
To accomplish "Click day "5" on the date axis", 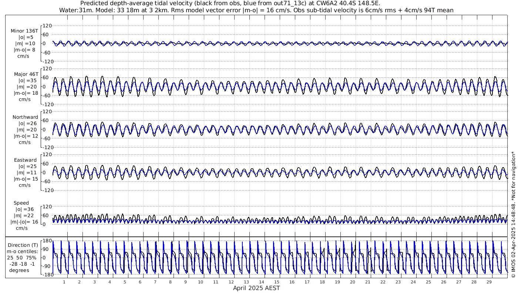I will pos(125,282).
